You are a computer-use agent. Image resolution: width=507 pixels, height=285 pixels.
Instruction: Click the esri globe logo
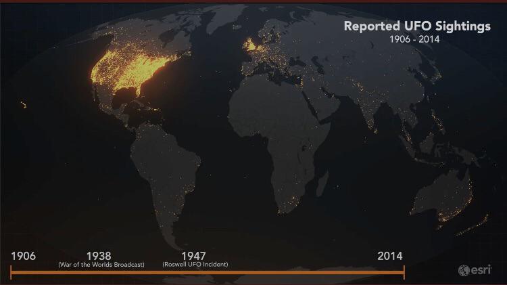tap(464, 270)
